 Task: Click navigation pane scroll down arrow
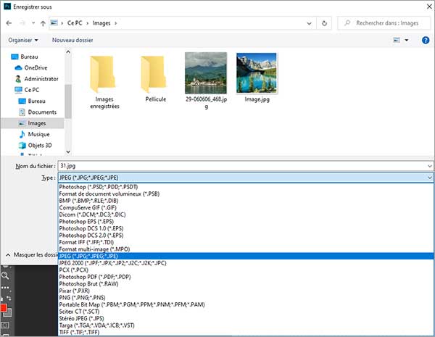pos(68,152)
